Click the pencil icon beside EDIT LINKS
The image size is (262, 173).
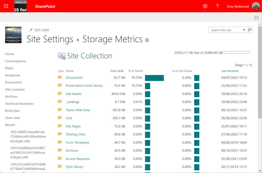tap(31, 30)
